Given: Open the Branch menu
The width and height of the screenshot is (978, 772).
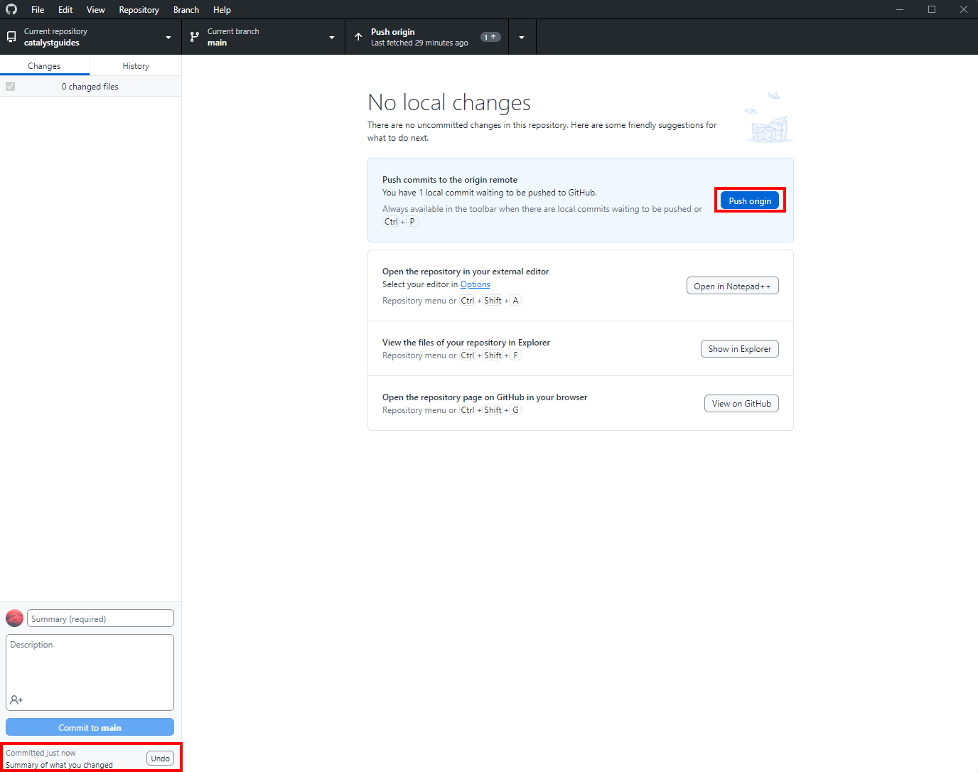Looking at the screenshot, I should [x=186, y=10].
